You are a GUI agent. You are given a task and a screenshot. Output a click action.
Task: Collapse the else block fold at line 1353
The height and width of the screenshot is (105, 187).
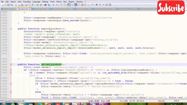click(11, 92)
